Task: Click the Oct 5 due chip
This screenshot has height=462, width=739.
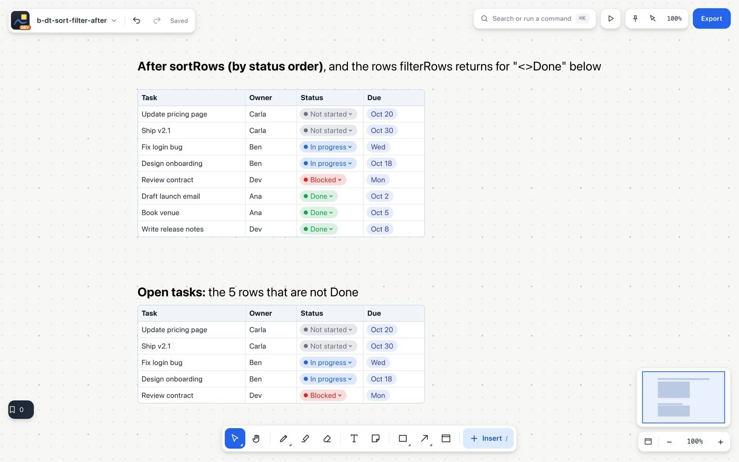Action: [x=379, y=213]
